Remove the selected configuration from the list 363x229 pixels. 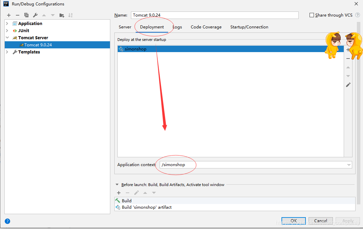18,15
